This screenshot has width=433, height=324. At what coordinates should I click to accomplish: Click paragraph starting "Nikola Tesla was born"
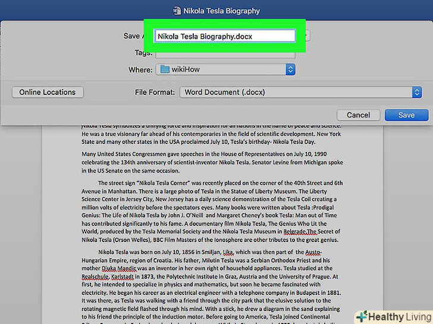pyautogui.click(x=212, y=287)
